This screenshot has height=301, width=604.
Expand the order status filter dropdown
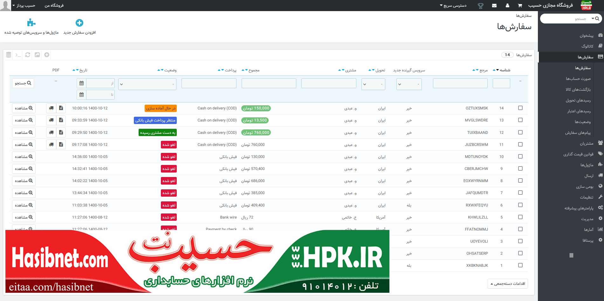[x=147, y=84]
